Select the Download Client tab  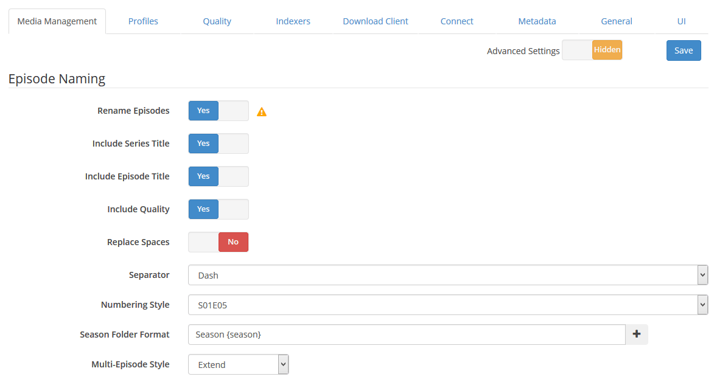pyautogui.click(x=376, y=21)
